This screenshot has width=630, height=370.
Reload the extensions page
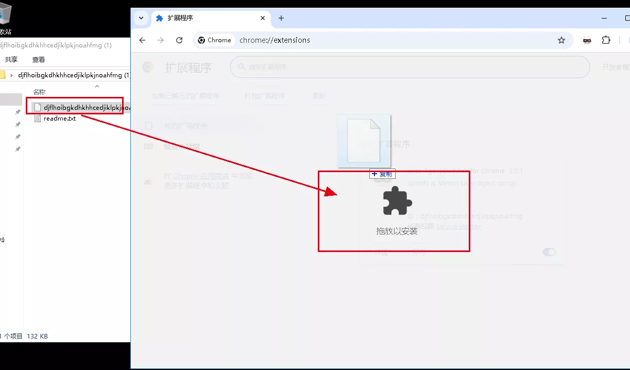point(179,40)
